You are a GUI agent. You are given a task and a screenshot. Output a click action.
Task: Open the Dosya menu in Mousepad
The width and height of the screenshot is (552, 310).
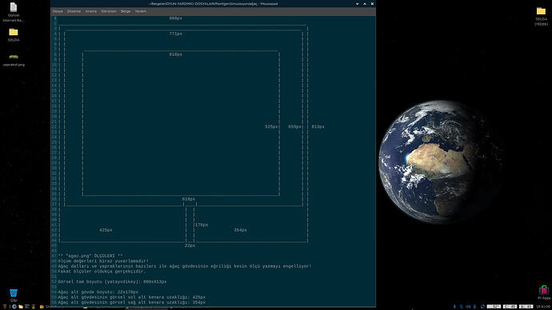58,11
